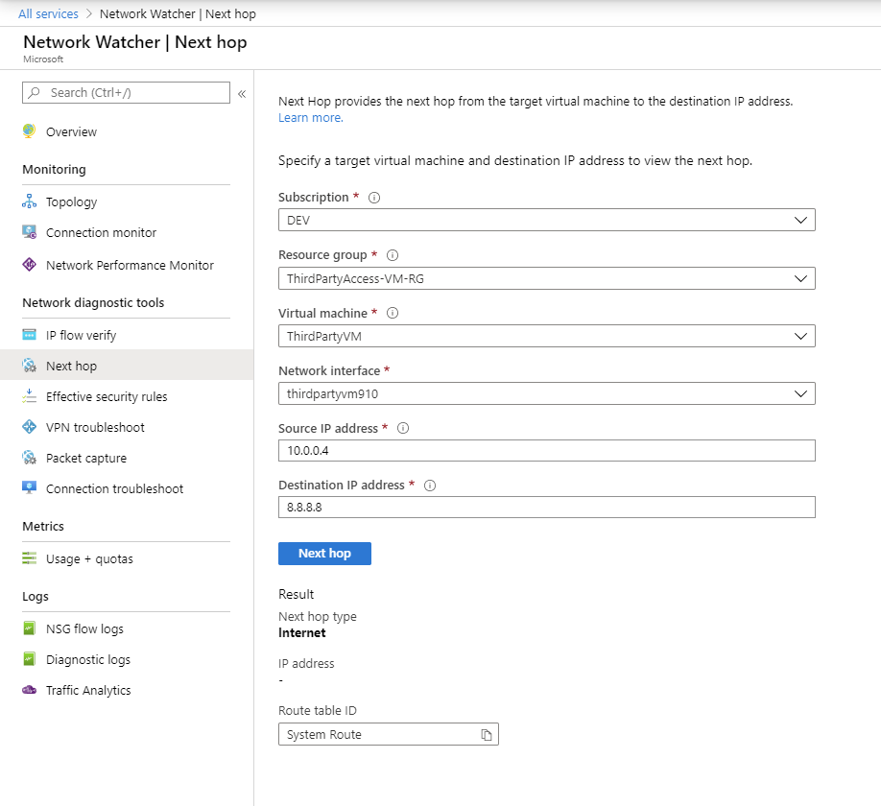Click the search magnifier icon in the sidebar
This screenshot has width=881, height=806.
pyautogui.click(x=35, y=93)
